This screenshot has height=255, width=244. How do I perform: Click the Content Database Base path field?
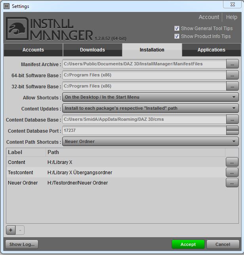(x=144, y=119)
